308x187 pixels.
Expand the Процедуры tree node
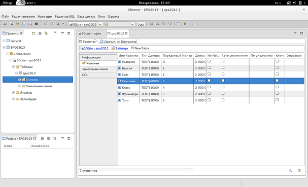[13, 99]
